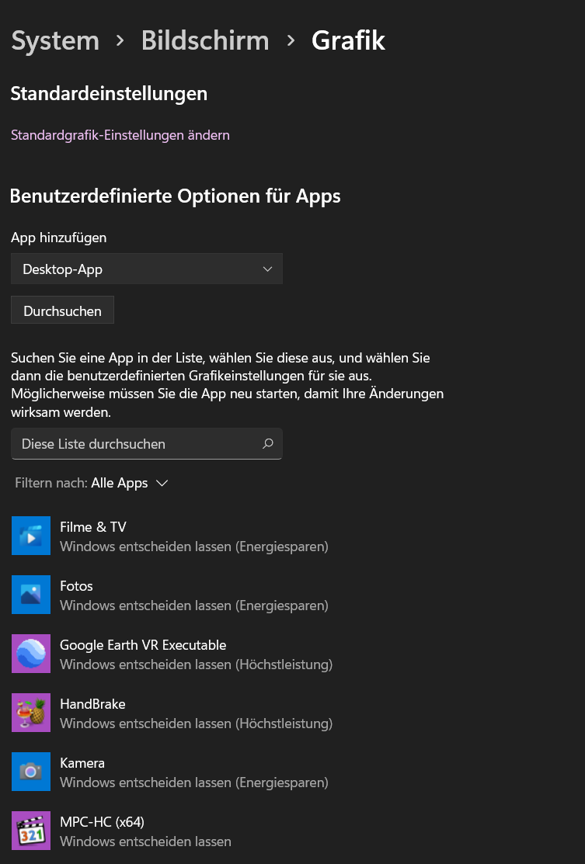Focus the 'Diese Liste durchsuchen' search field
The image size is (585, 864).
147,443
